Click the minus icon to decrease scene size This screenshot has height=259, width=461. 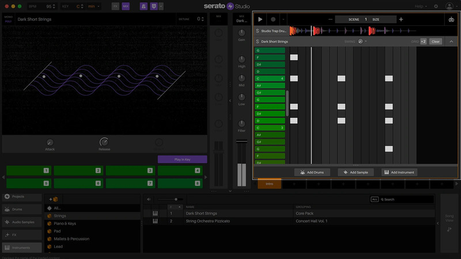(x=330, y=19)
